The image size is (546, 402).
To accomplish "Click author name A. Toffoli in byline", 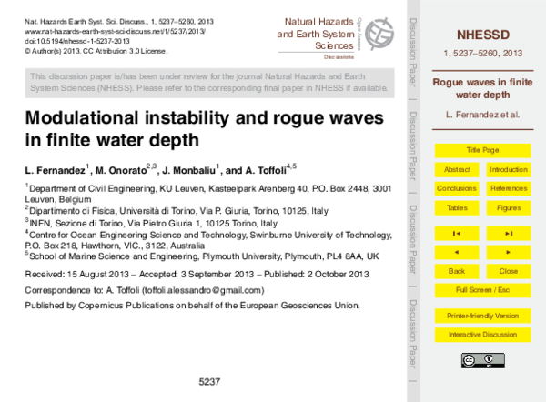I will (x=266, y=171).
